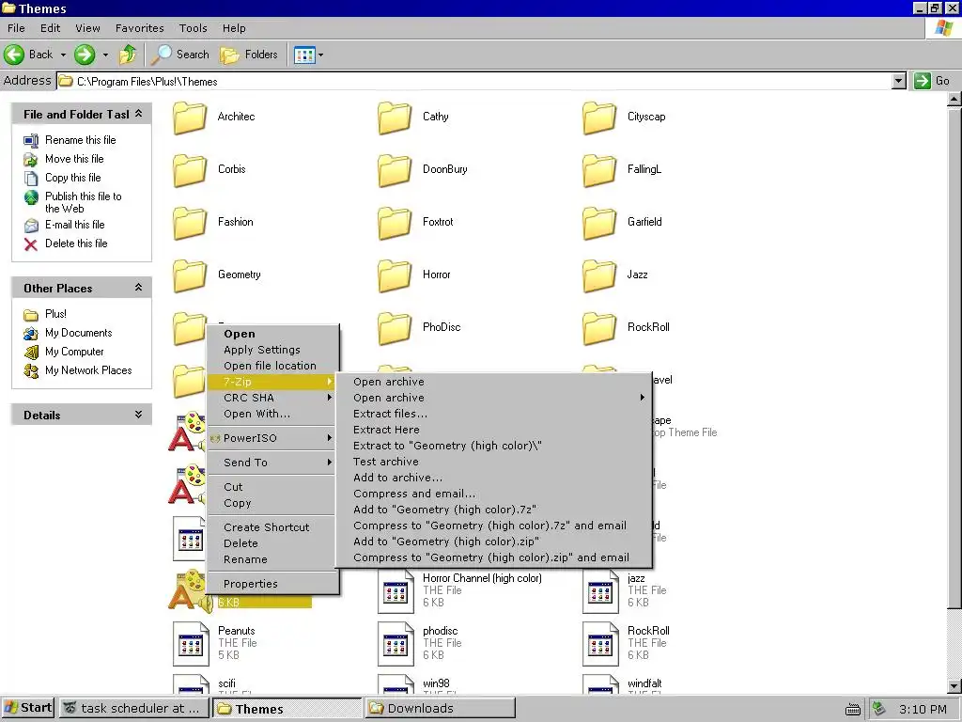Open My Network Places link
Image resolution: width=962 pixels, height=722 pixels.
(x=88, y=370)
